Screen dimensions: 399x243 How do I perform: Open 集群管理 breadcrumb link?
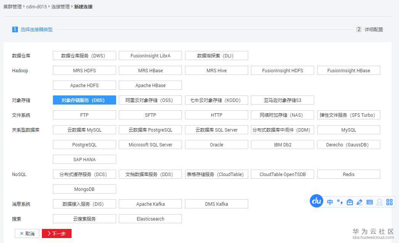point(13,7)
